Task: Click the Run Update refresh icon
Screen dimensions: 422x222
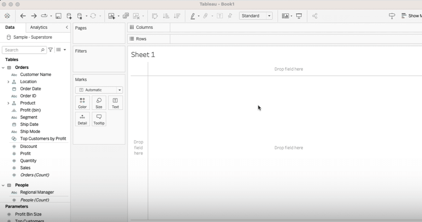Action: pyautogui.click(x=93, y=16)
